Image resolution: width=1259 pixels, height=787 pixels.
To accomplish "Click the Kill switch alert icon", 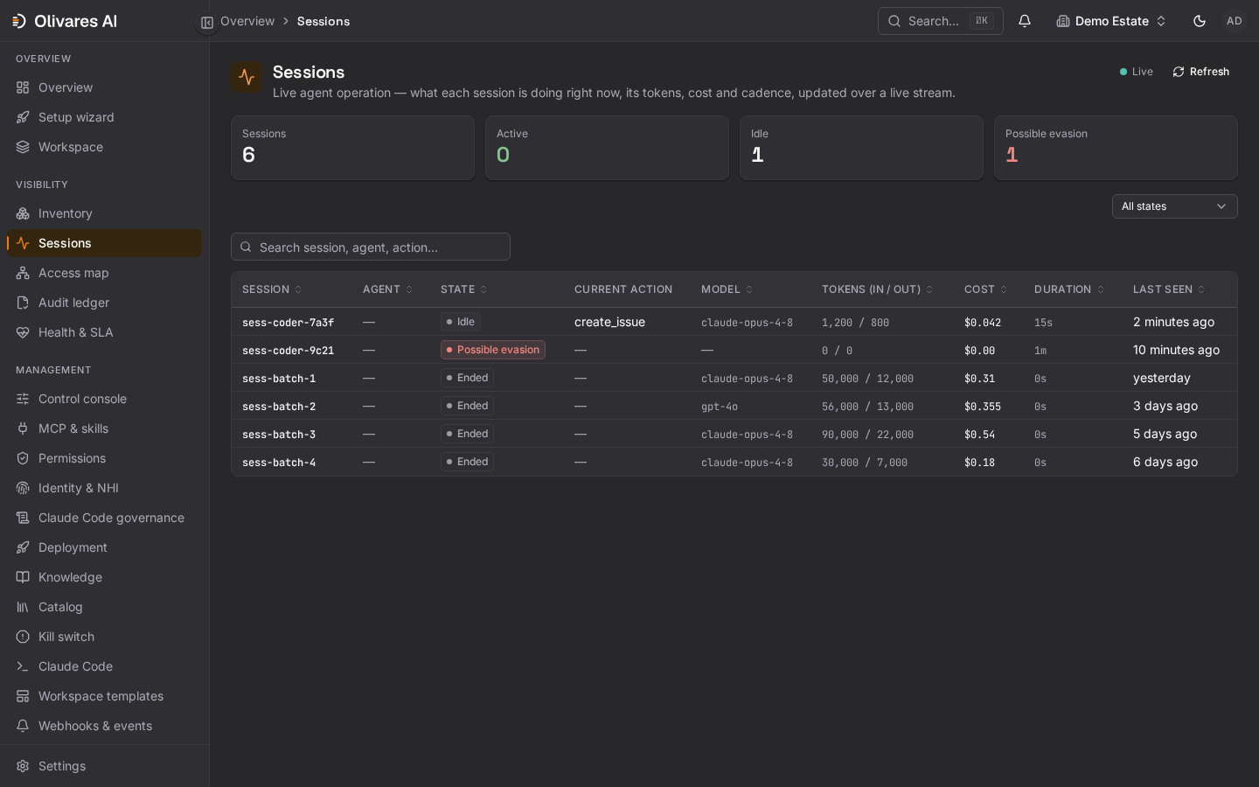I will coord(23,637).
